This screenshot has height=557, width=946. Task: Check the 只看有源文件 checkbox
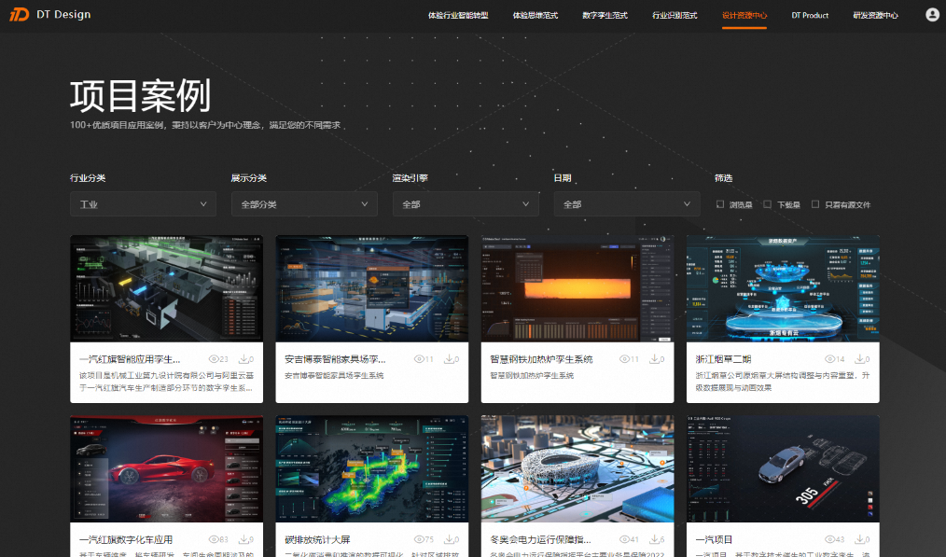[x=815, y=204]
